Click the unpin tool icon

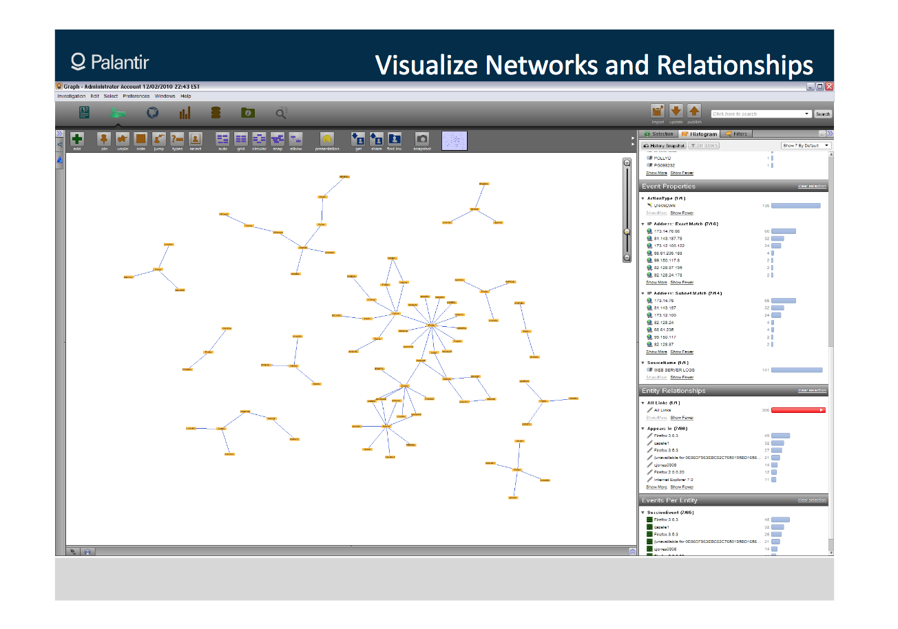123,138
